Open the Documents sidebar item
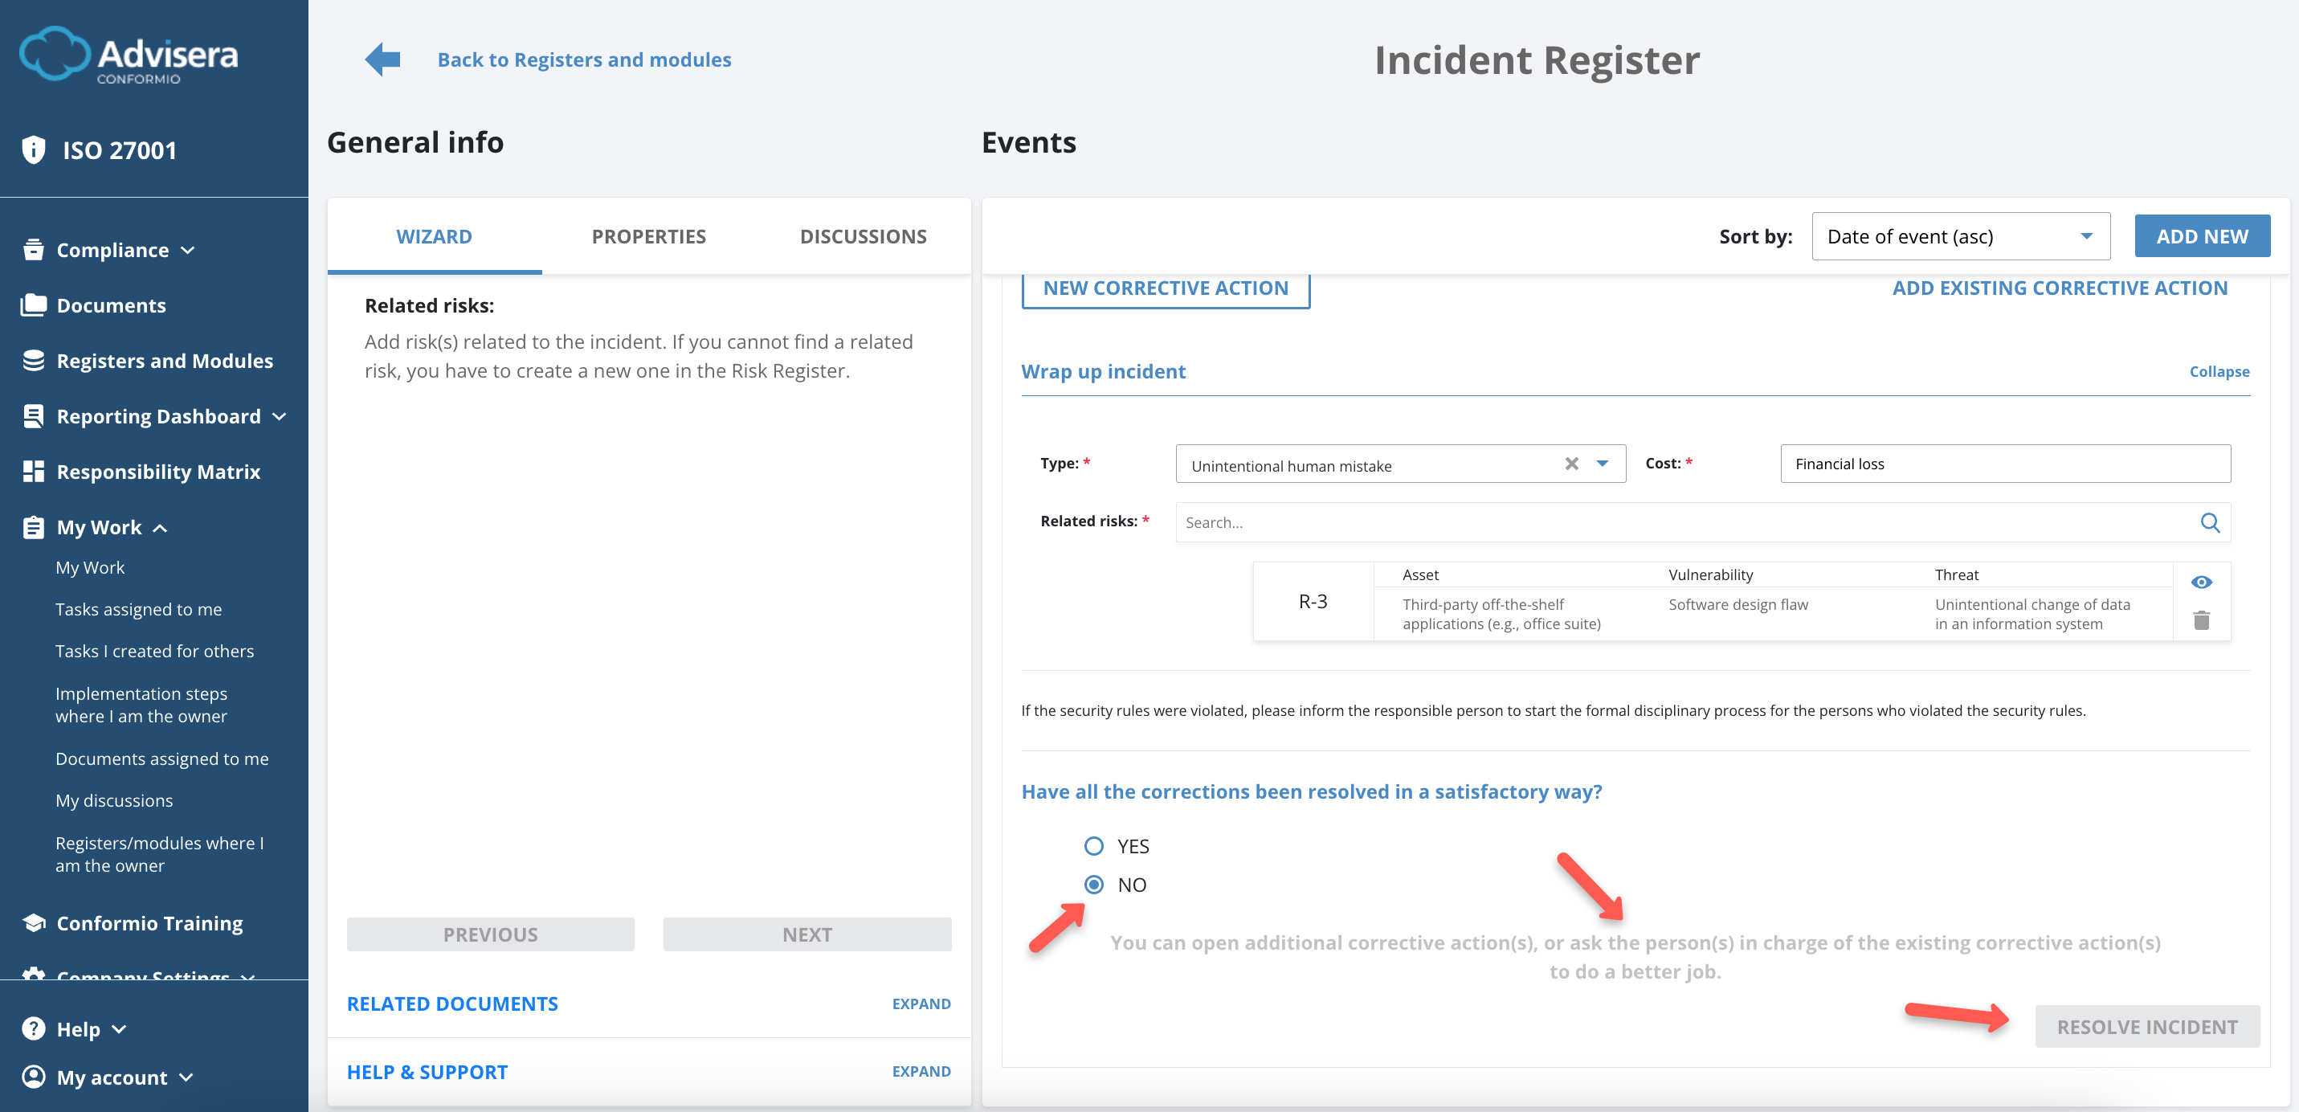Image resolution: width=2299 pixels, height=1112 pixels. click(x=111, y=305)
